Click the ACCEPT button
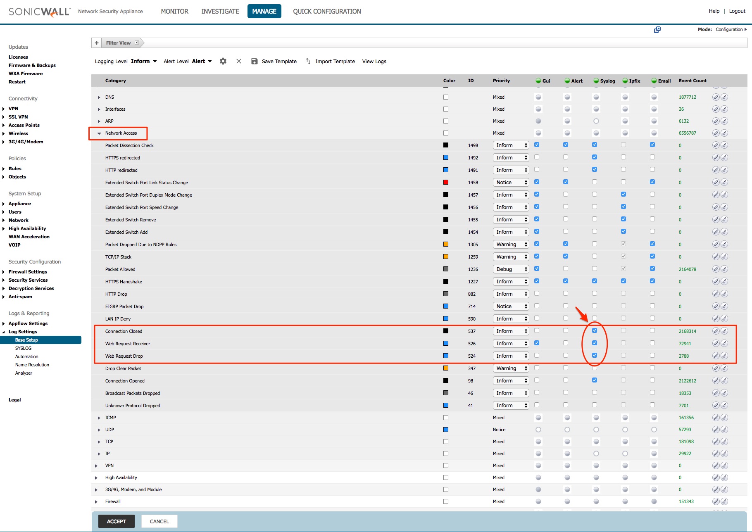This screenshot has width=752, height=532. click(x=116, y=521)
